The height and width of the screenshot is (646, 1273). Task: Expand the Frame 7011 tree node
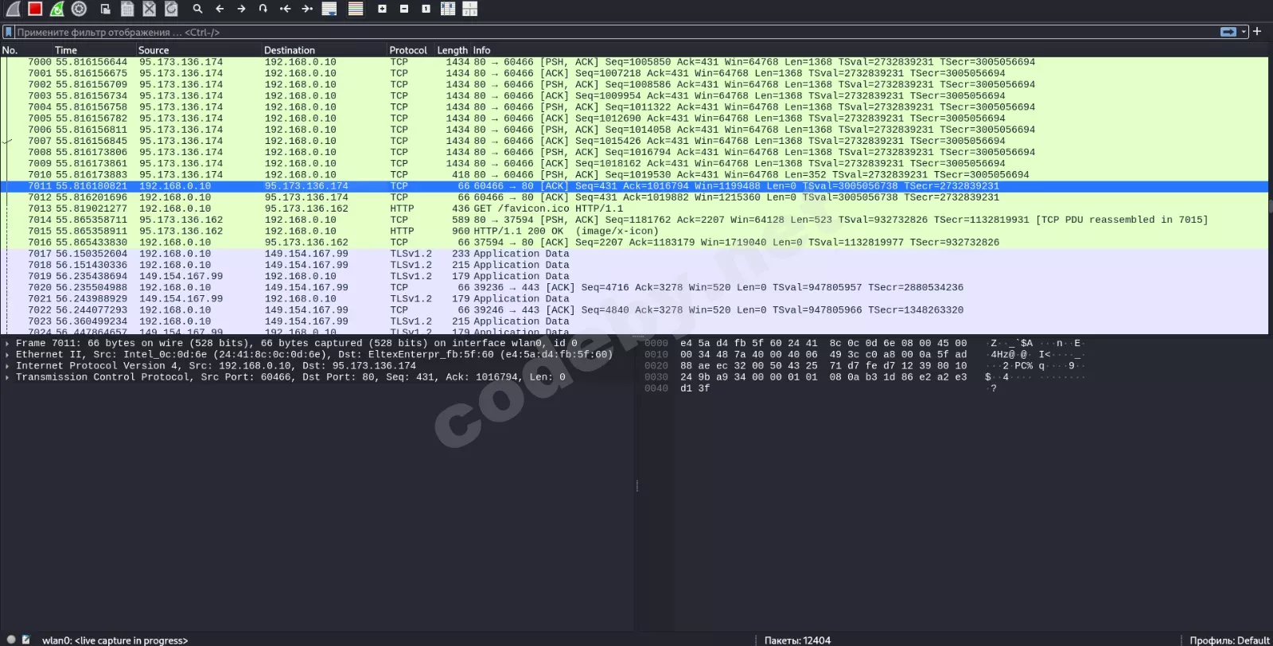[7, 344]
